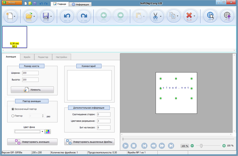
Task: Click the Соотношение сторон input field
Action: click(x=104, y=114)
